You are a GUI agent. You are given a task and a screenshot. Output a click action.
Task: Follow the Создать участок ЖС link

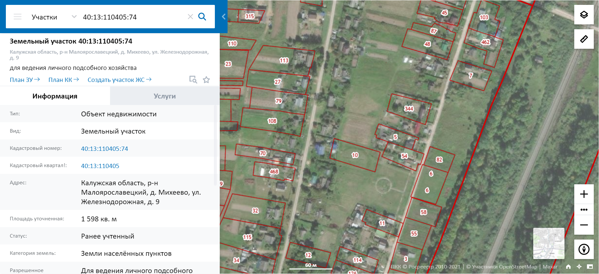119,80
